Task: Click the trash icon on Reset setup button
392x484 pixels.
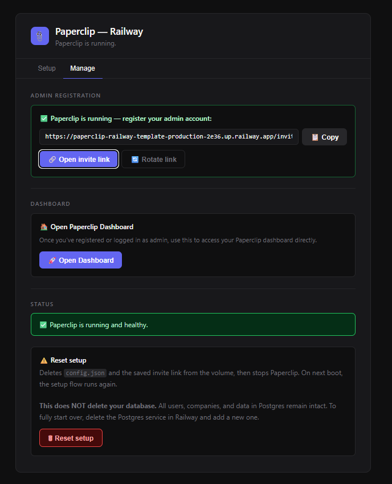Action: click(50, 438)
